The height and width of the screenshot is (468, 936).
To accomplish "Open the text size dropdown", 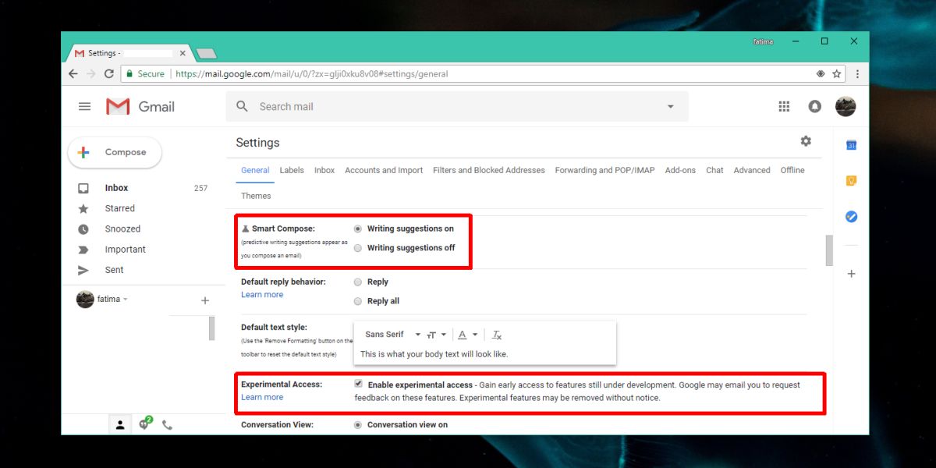I will tap(436, 335).
